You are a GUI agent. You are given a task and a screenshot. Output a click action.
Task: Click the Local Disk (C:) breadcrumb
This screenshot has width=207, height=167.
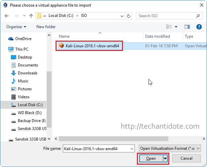[61, 16]
